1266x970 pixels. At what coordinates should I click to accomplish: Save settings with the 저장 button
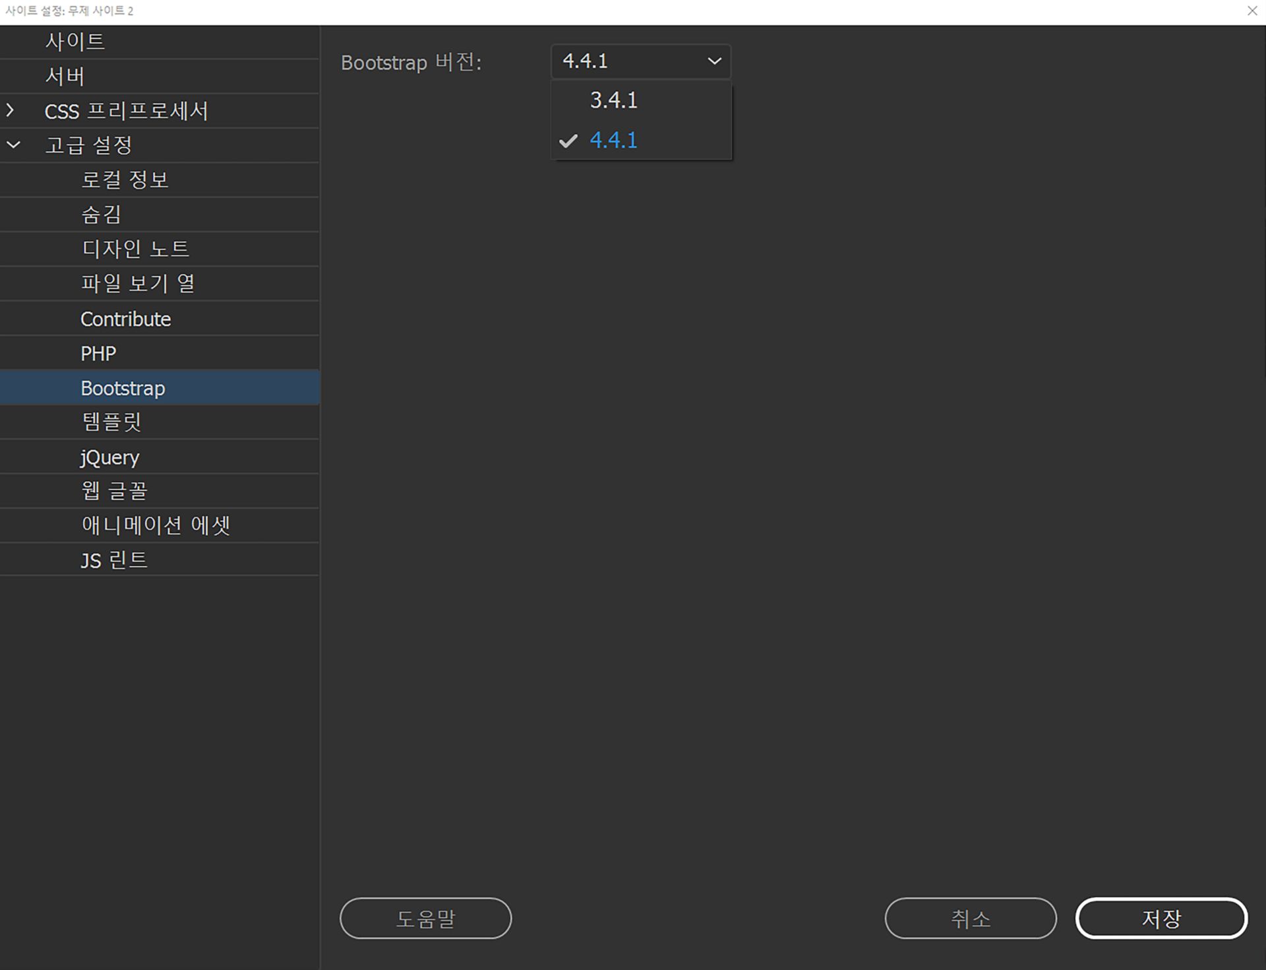click(1161, 918)
